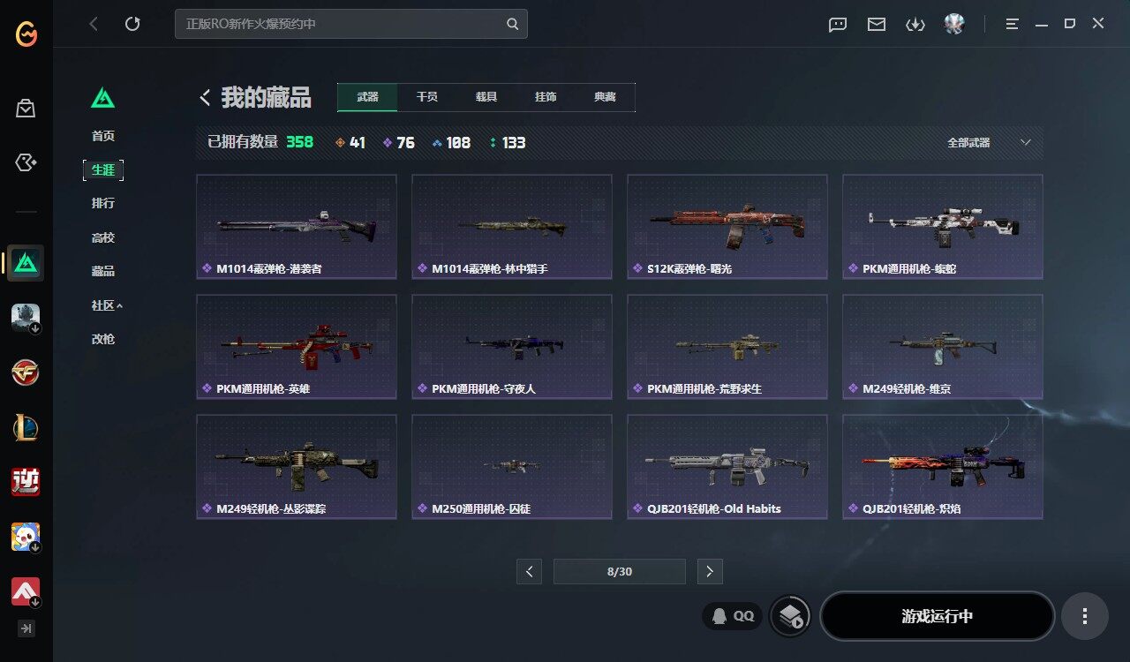The width and height of the screenshot is (1130, 662).
Task: Open the vertical three-dot more options button
Action: (x=1084, y=616)
